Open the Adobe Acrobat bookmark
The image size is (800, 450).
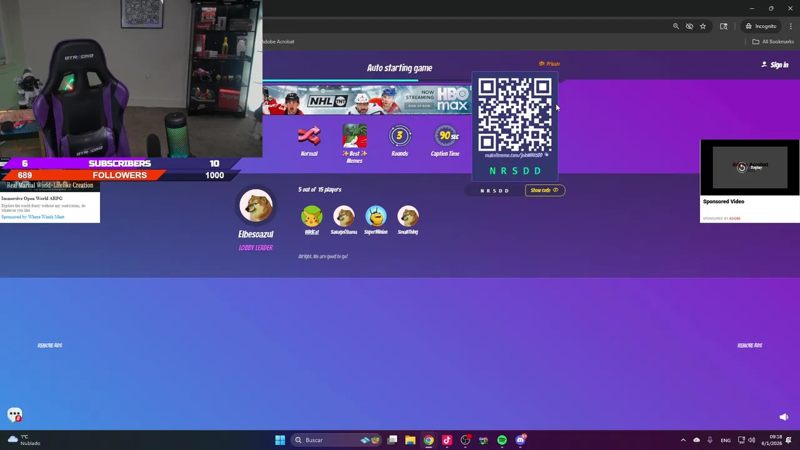pos(278,41)
